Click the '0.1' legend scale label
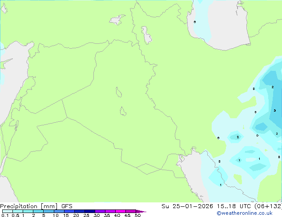The image size is (282, 217). (5, 215)
